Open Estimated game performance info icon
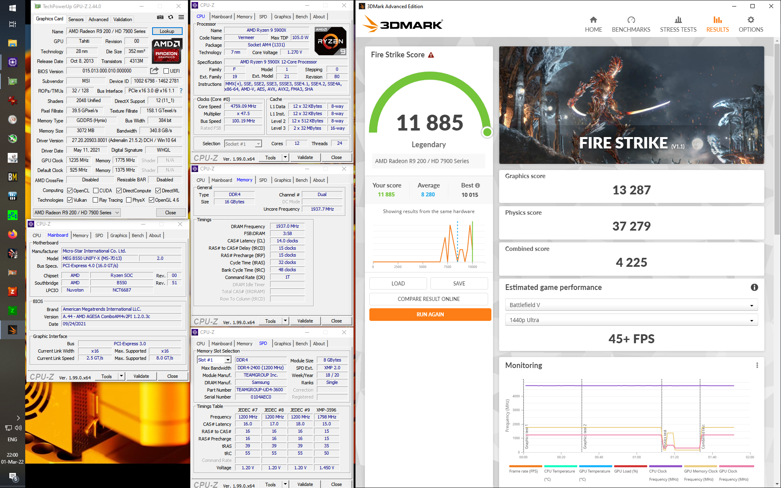Image resolution: width=781 pixels, height=488 pixels. click(x=754, y=288)
